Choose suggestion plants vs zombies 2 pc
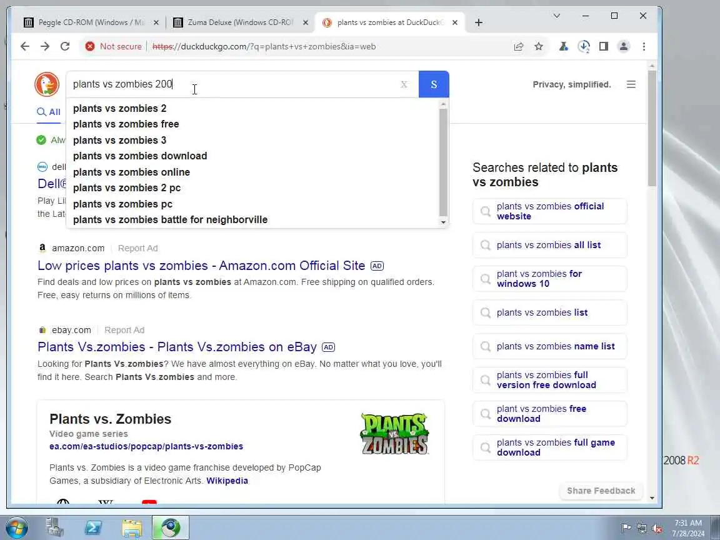720x540 pixels. tap(254, 187)
